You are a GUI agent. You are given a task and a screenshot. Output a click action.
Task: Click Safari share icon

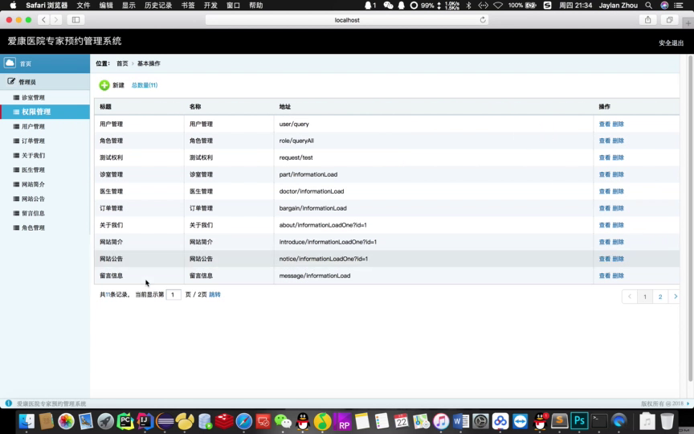647,19
